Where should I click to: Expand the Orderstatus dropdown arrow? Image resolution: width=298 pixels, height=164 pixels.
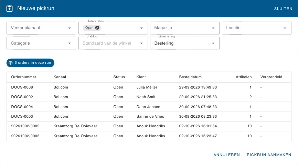[141, 28]
